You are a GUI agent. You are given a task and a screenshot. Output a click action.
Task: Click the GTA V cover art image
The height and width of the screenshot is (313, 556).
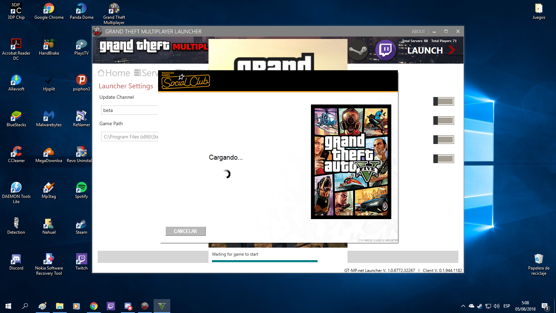[351, 162]
